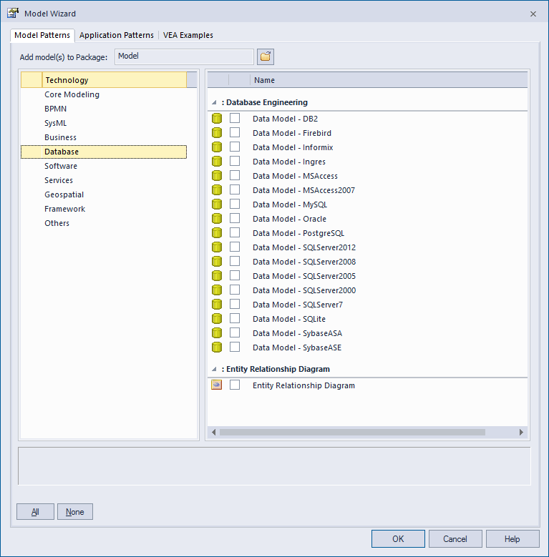
Task: Select Core Modeling technology
Action: click(x=72, y=94)
